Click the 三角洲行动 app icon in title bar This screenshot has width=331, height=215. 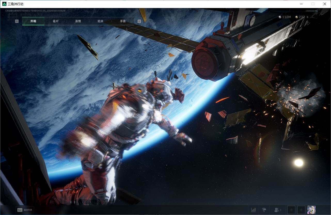(4, 4)
